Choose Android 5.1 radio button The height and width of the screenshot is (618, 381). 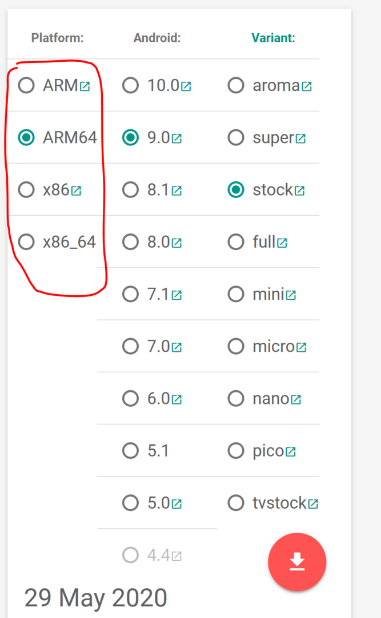pyautogui.click(x=130, y=450)
